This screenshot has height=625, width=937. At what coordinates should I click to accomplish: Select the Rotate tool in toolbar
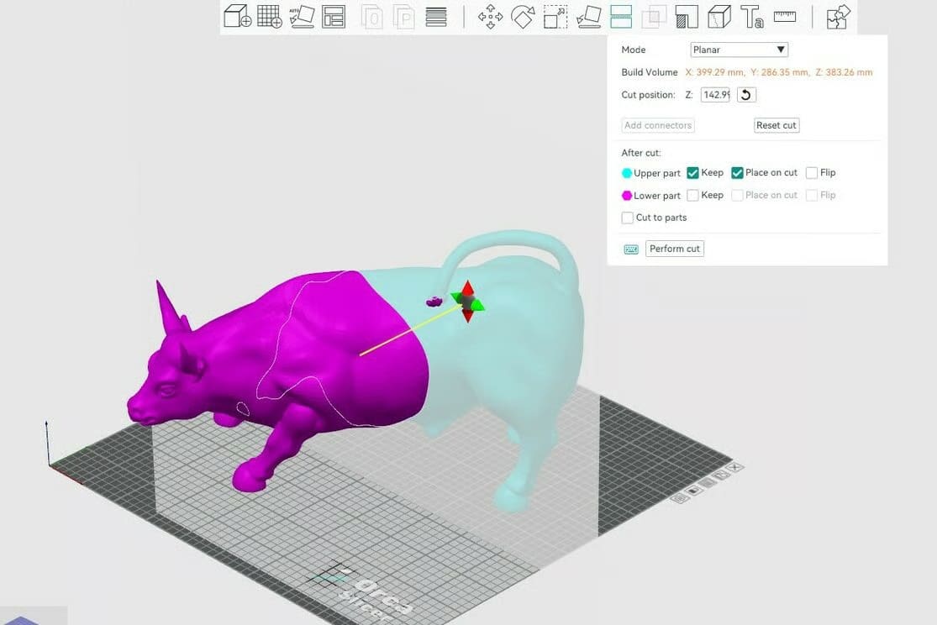point(523,17)
